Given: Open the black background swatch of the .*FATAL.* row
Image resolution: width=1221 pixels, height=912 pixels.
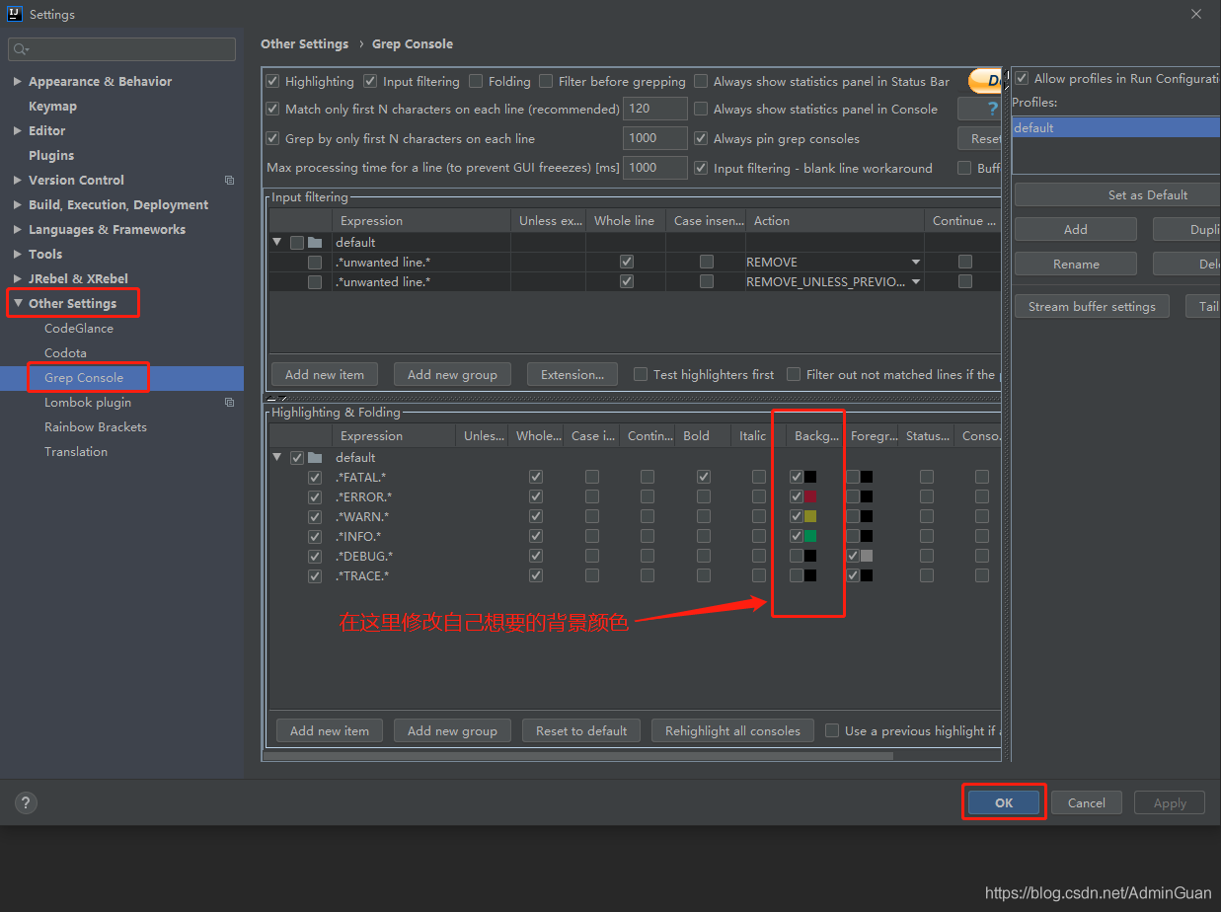Looking at the screenshot, I should point(810,477).
